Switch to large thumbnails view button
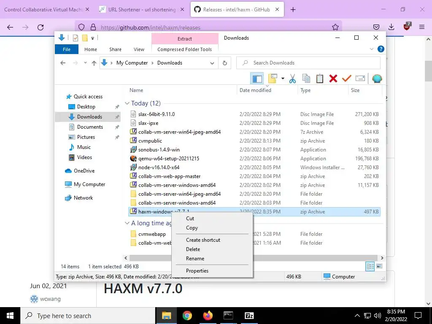Viewport: 432px width, 324px height. pos(379,266)
